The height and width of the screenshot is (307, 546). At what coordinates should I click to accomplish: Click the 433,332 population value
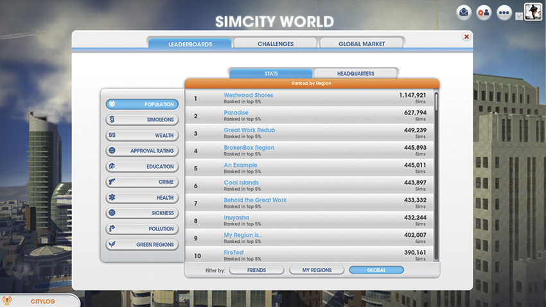(415, 200)
